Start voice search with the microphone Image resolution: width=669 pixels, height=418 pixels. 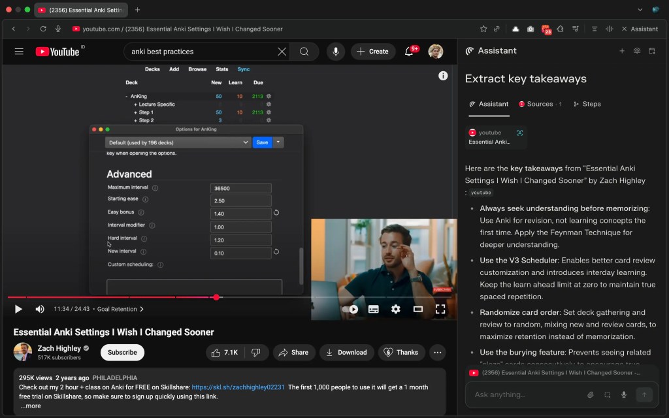336,52
